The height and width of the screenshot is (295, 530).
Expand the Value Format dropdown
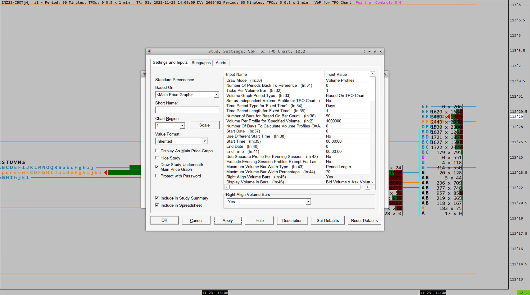pos(205,141)
